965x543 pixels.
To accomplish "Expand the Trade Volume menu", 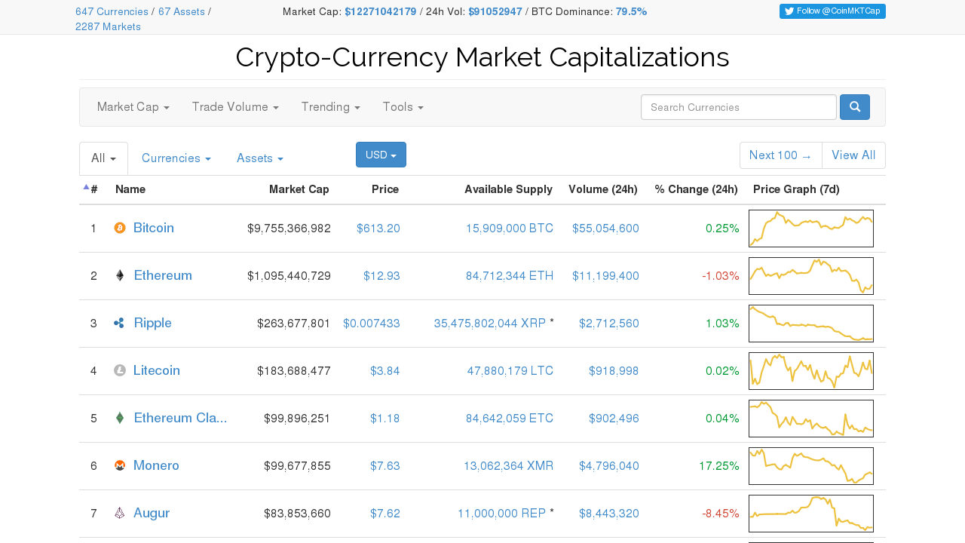I will tap(235, 107).
